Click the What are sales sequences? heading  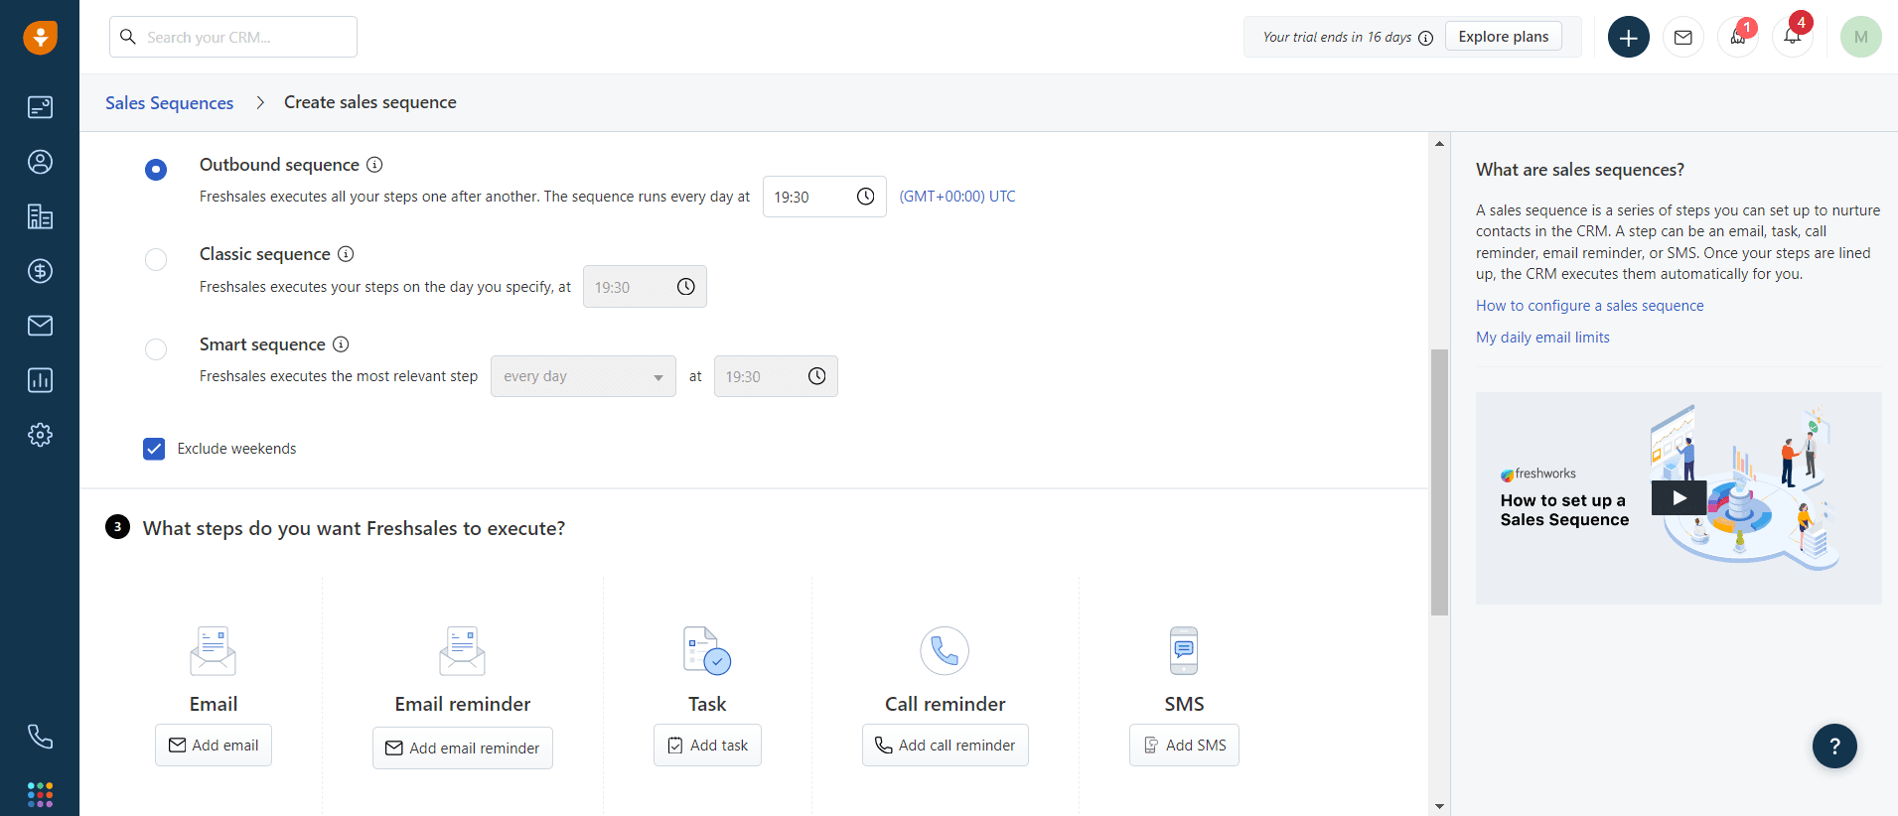(x=1580, y=170)
